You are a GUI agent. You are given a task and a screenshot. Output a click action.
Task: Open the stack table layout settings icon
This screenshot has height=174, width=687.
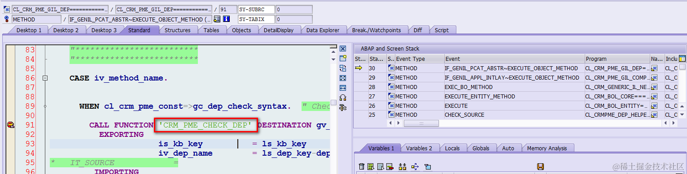(x=683, y=59)
